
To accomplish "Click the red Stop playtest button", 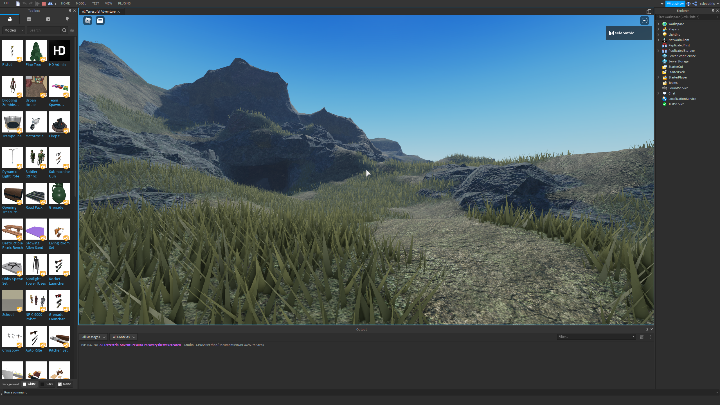I will (x=44, y=4).
